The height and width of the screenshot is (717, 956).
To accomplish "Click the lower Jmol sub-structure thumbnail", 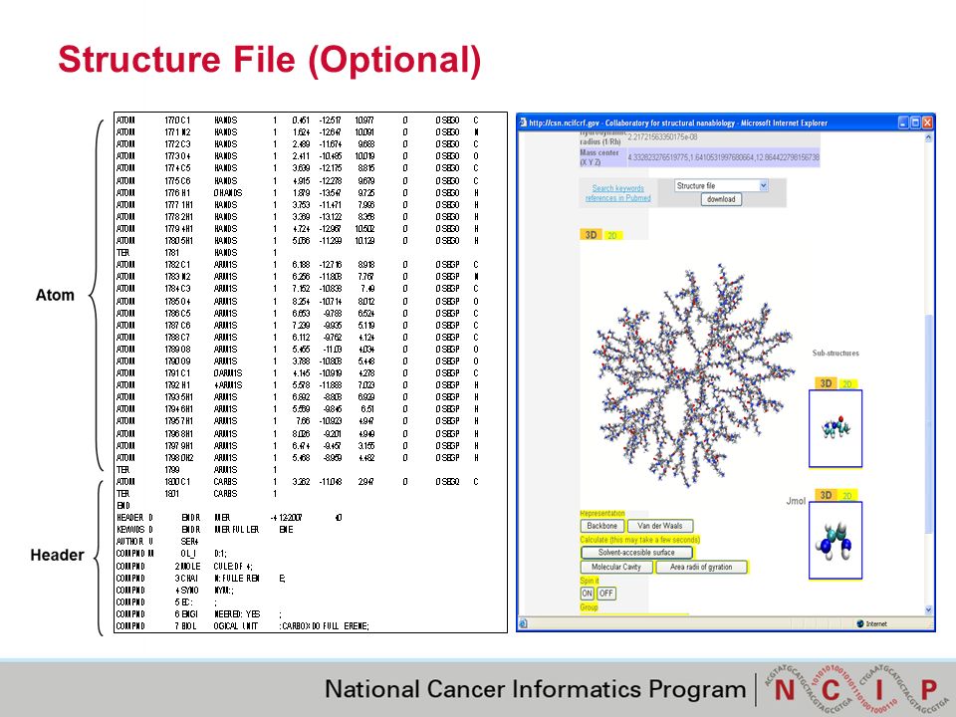I will click(836, 540).
